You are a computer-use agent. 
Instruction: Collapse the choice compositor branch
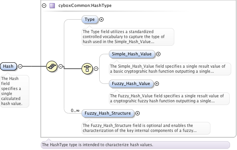click(x=96, y=68)
